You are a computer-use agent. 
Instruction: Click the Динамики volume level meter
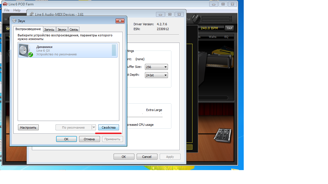[114, 50]
